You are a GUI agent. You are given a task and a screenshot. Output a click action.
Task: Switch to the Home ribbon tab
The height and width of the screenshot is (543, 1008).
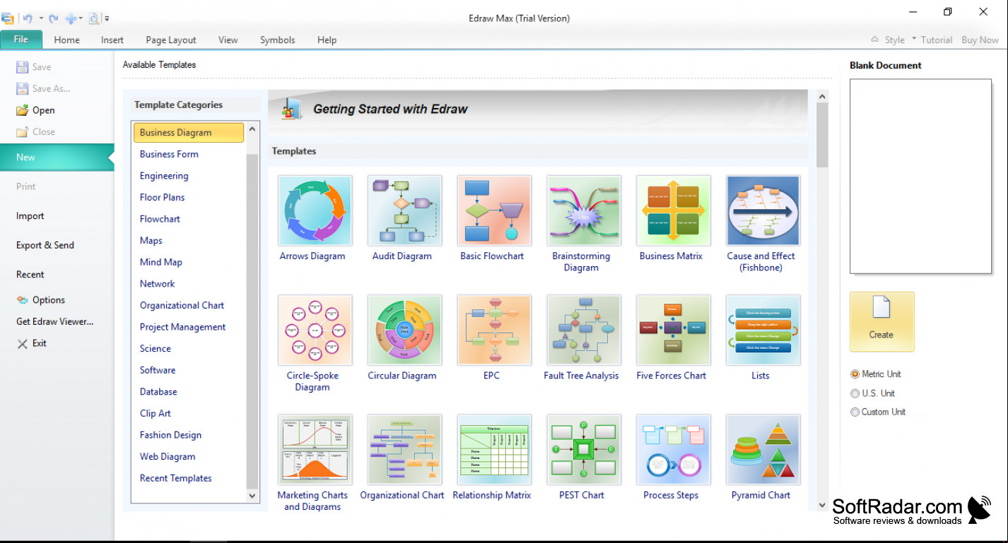coord(66,40)
